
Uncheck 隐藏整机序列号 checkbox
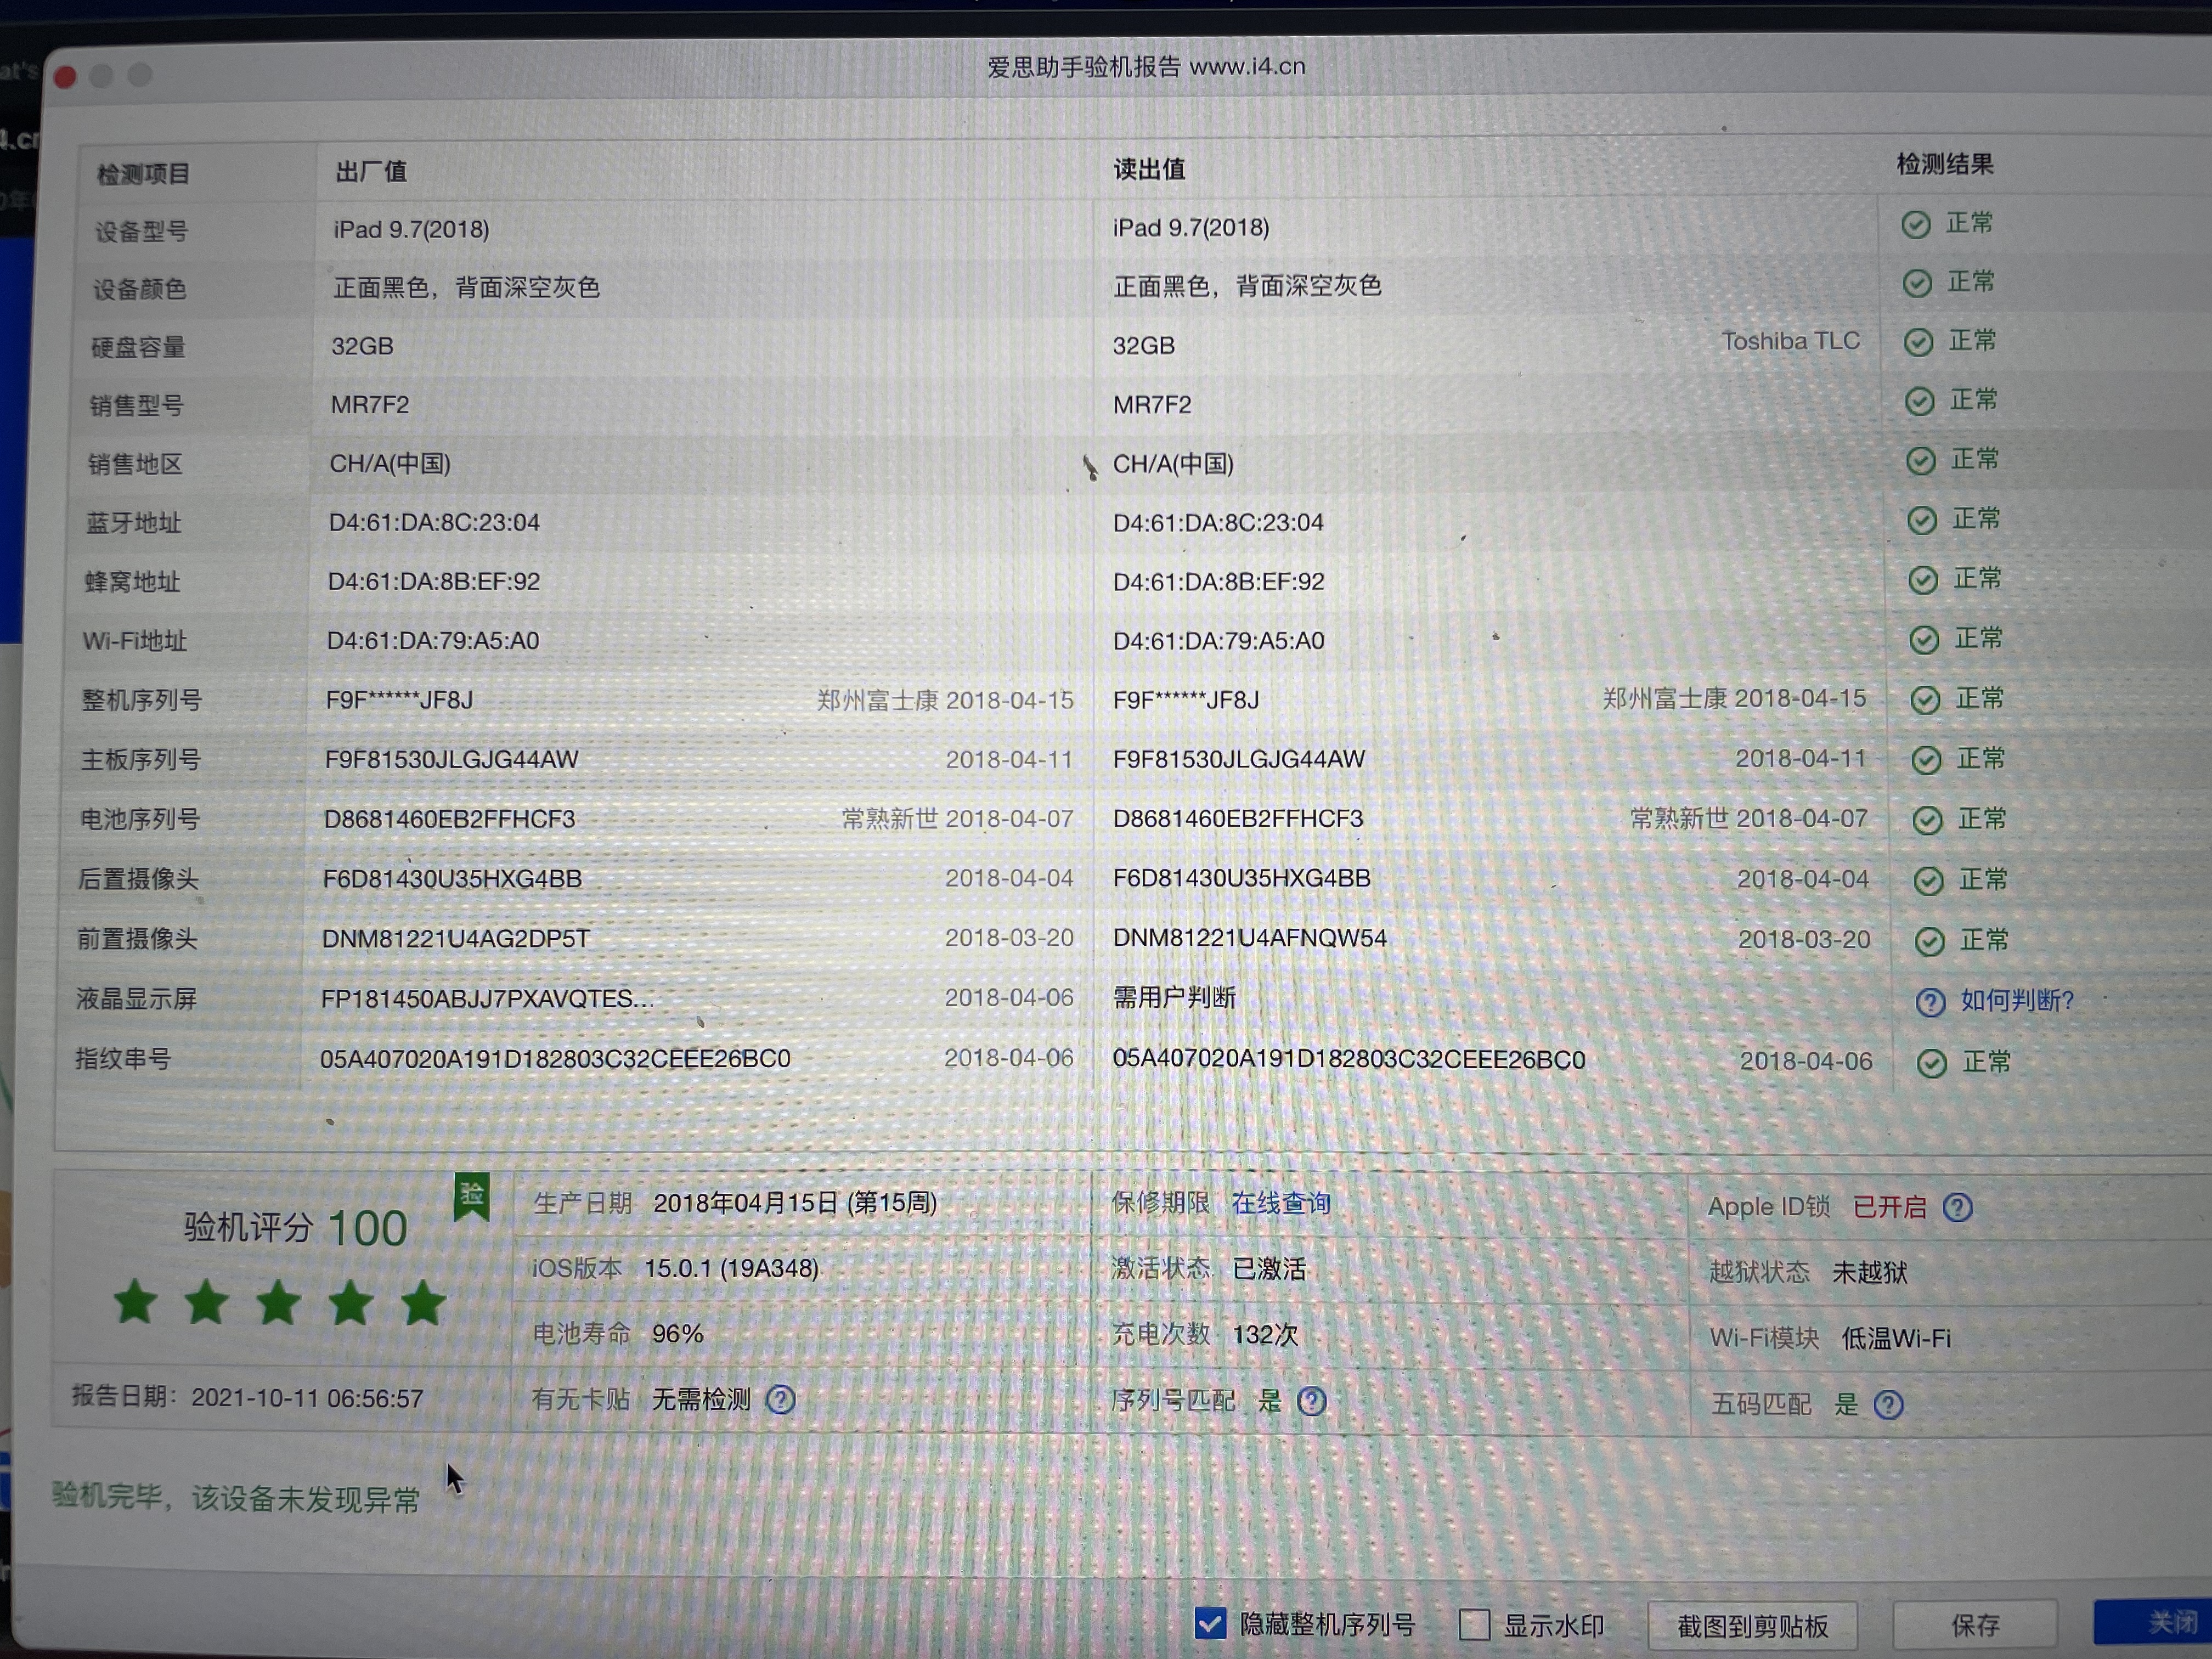tap(1210, 1623)
